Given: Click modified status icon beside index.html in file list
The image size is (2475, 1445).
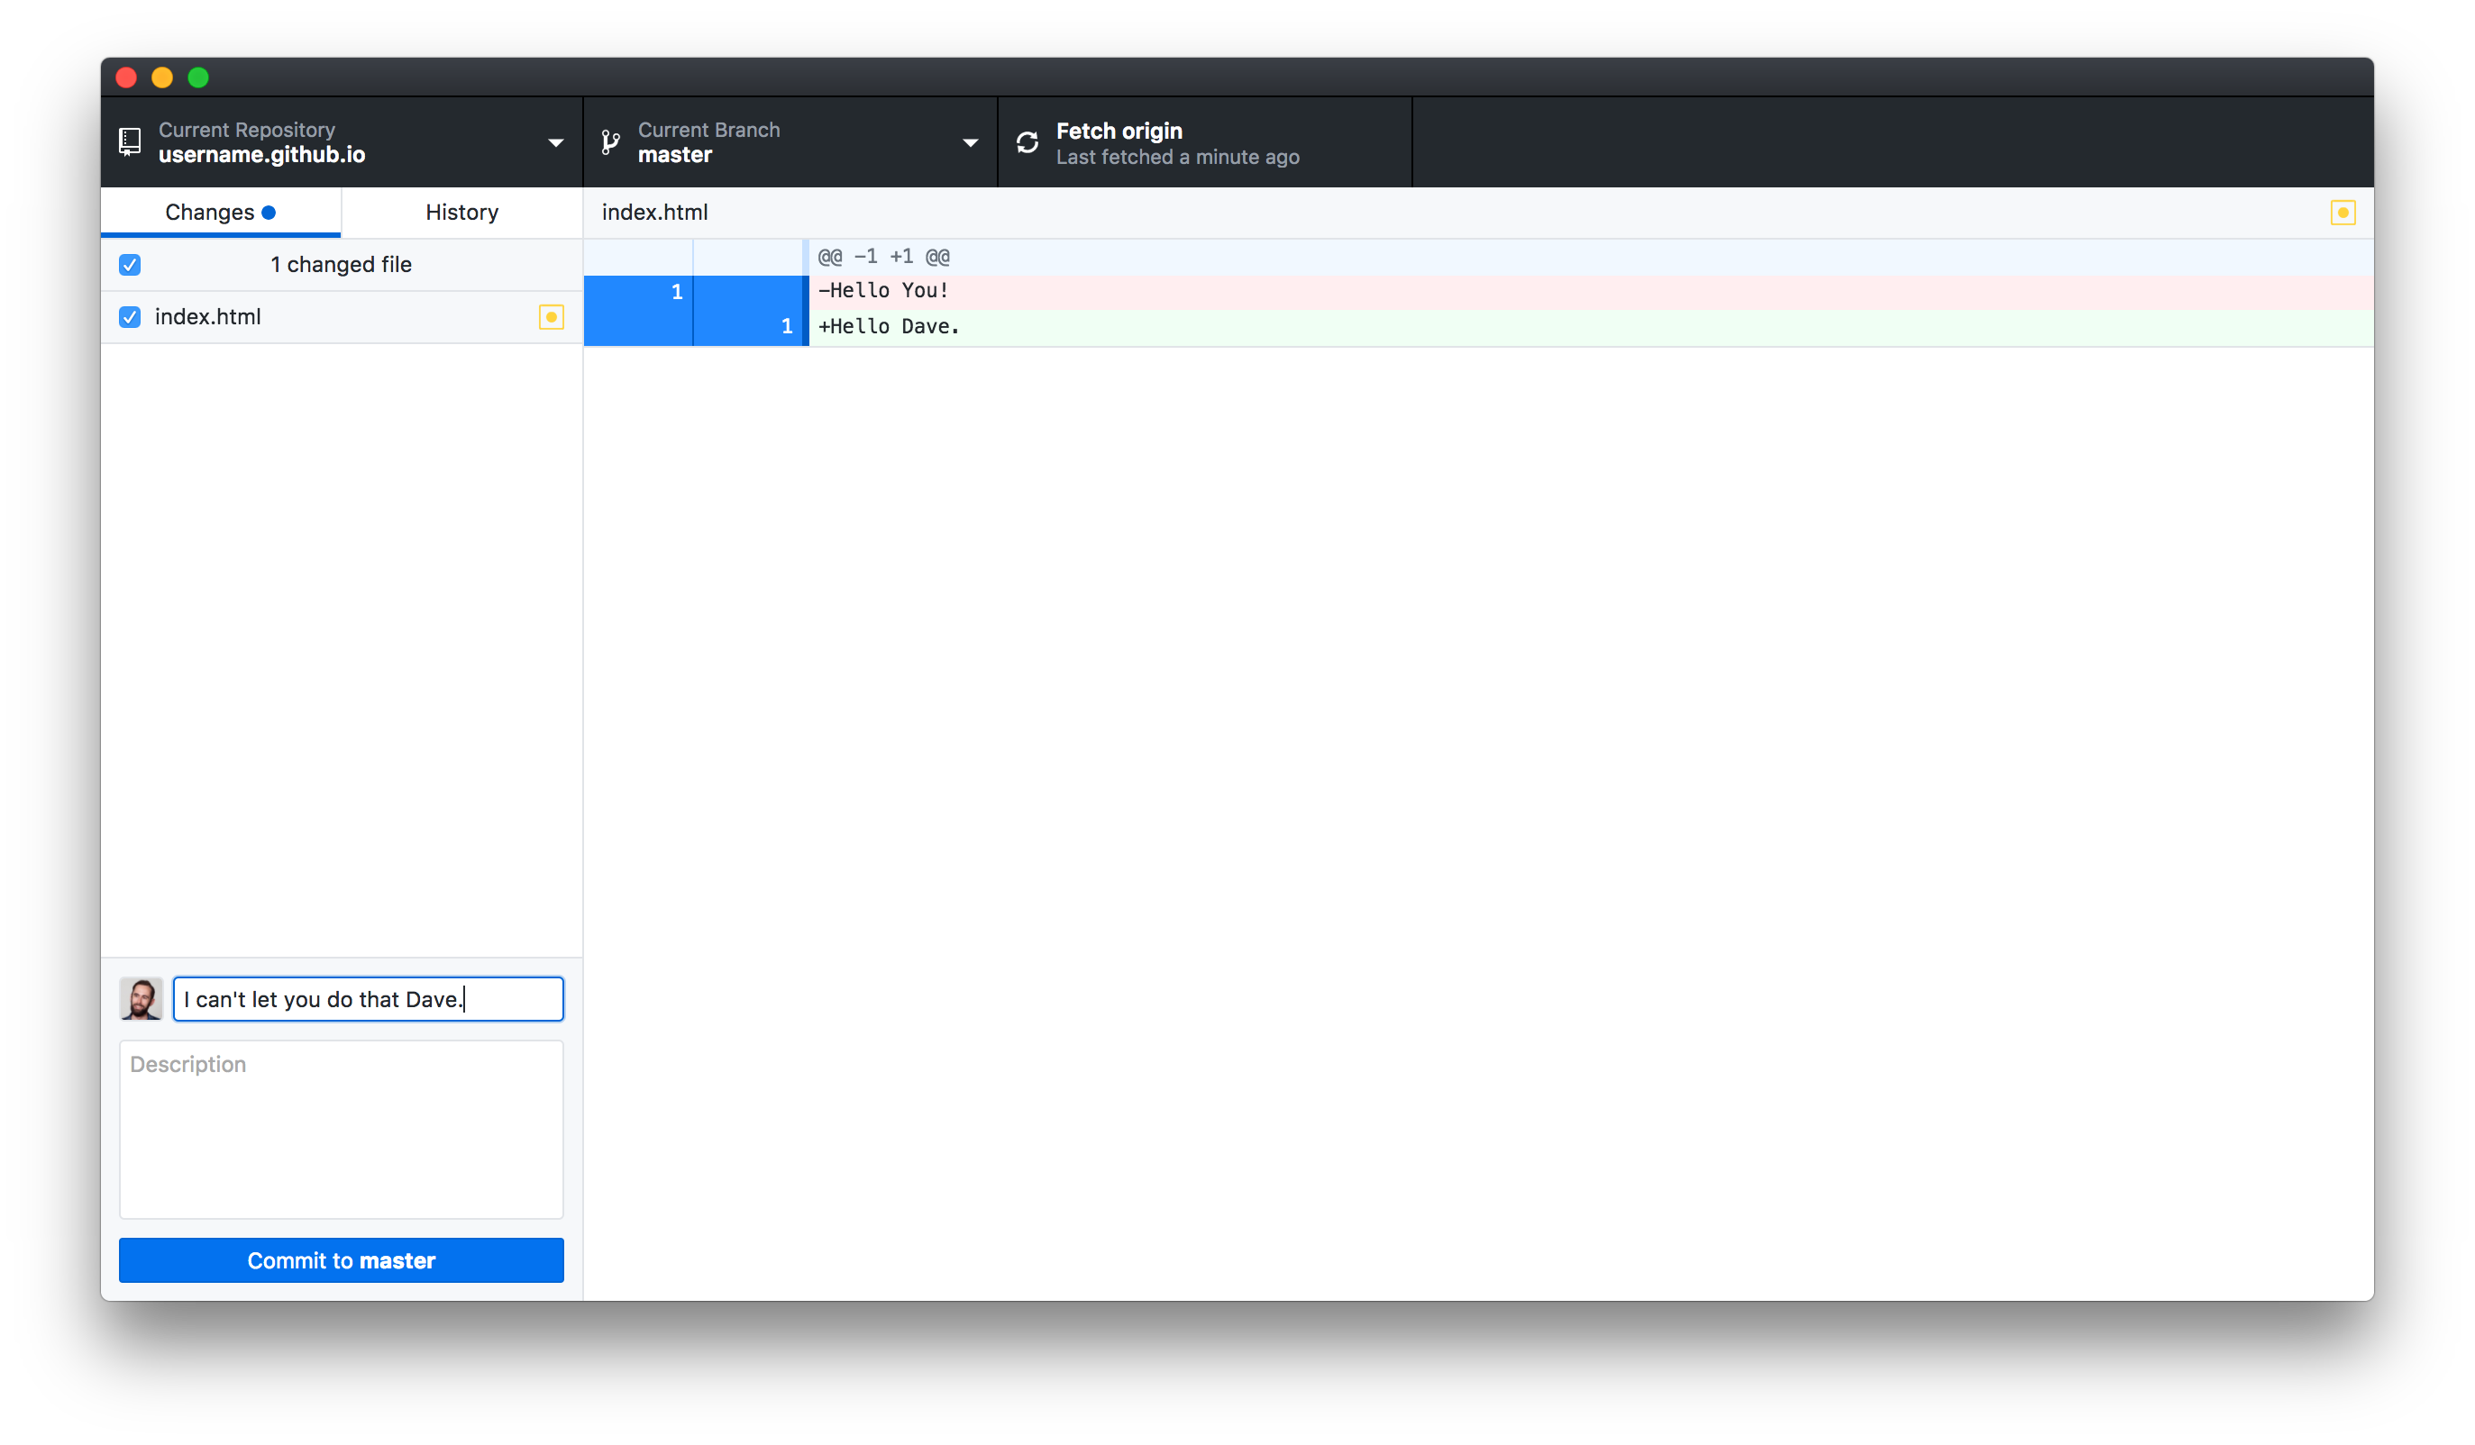Looking at the screenshot, I should pyautogui.click(x=551, y=317).
